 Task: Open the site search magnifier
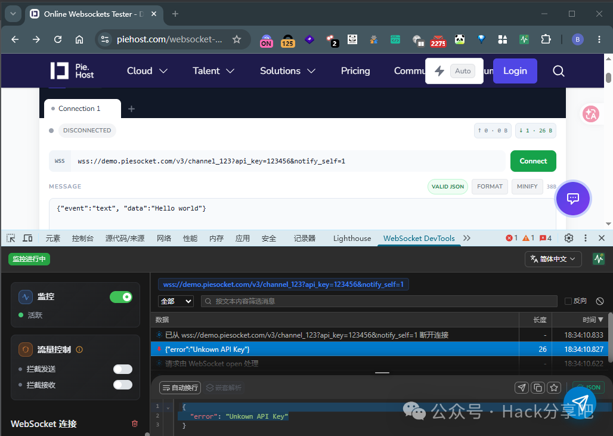558,71
